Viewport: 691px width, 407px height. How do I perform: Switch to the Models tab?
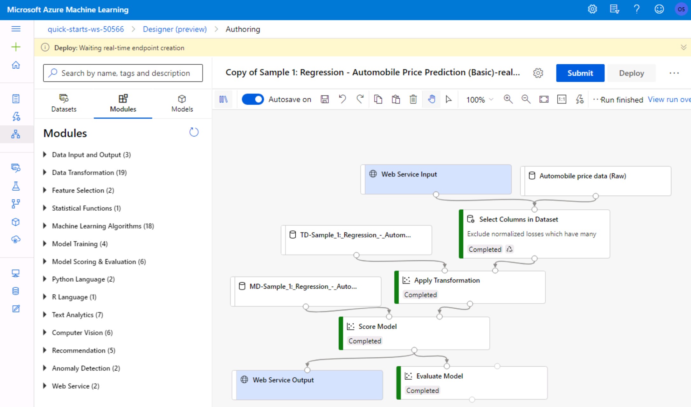(x=182, y=103)
